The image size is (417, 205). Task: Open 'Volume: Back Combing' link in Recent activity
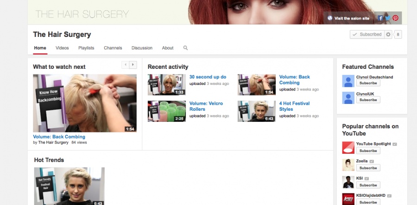pyautogui.click(x=294, y=80)
